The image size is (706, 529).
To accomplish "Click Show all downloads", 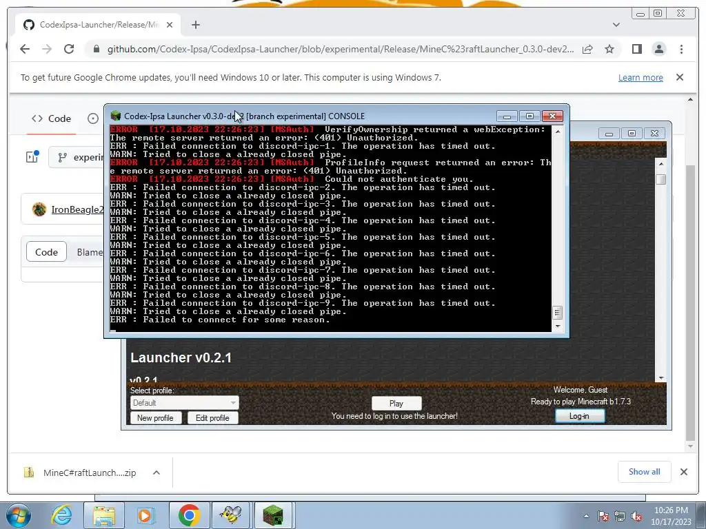I will (x=645, y=471).
